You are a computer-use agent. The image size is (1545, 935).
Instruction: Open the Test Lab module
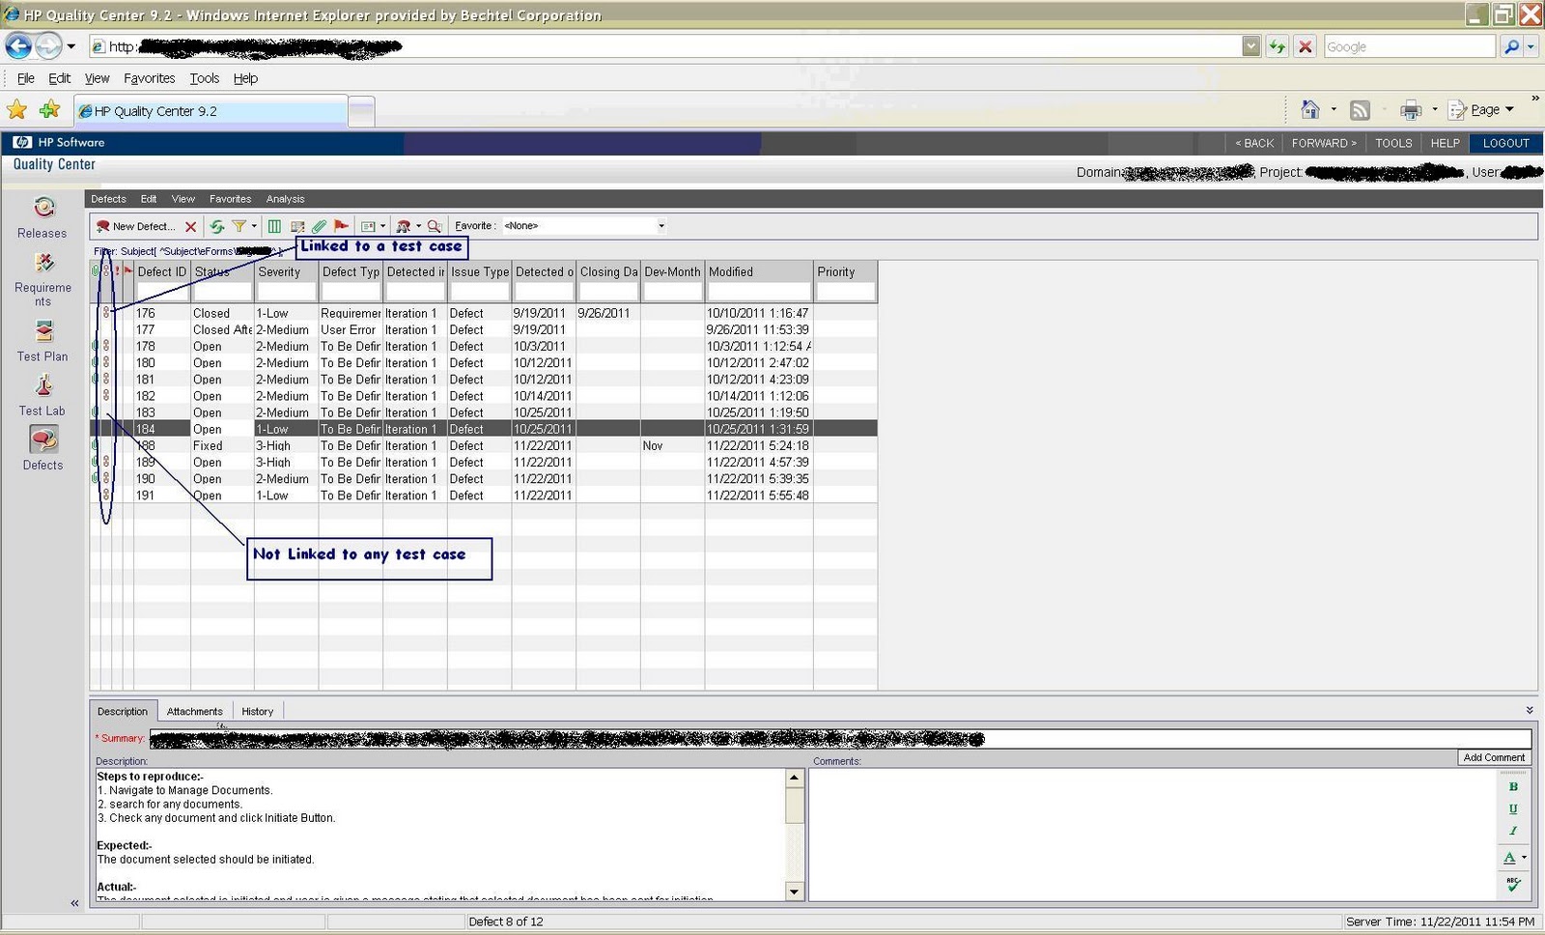tap(42, 396)
